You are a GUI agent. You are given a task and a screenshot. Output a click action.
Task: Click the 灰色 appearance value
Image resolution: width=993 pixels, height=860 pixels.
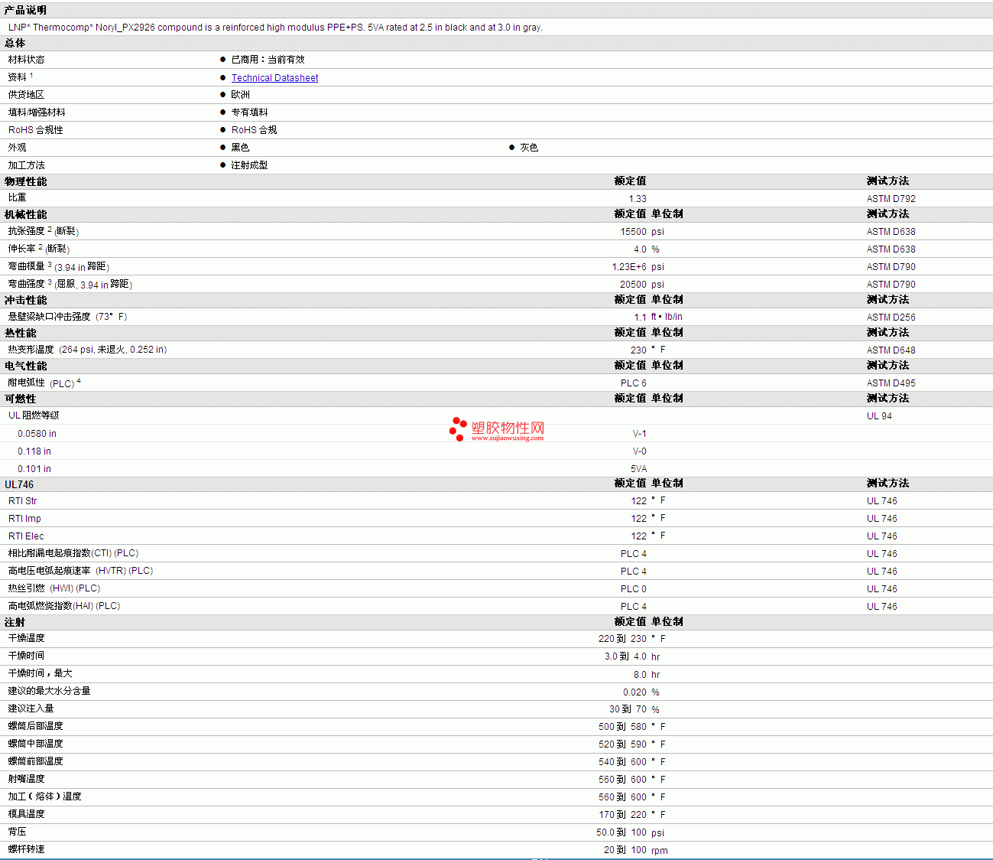click(529, 148)
